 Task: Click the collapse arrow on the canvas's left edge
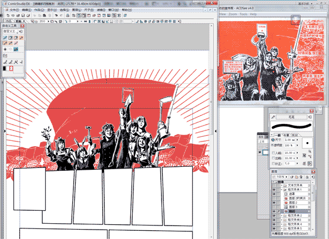[x=5, y=131]
